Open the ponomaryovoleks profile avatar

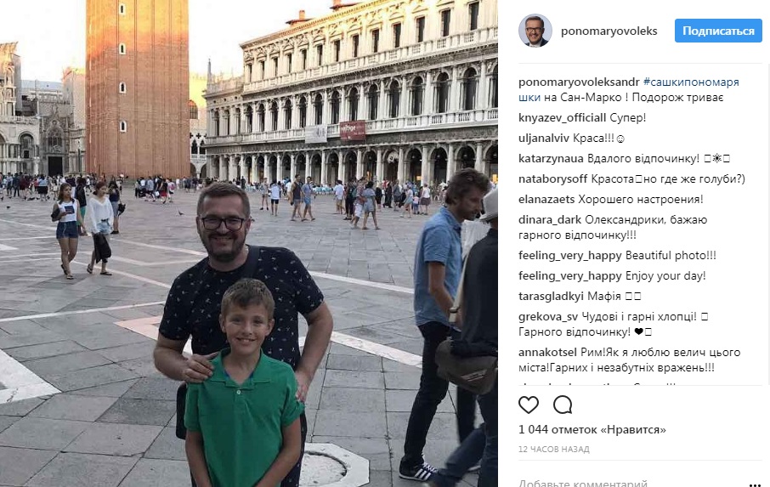click(x=535, y=31)
